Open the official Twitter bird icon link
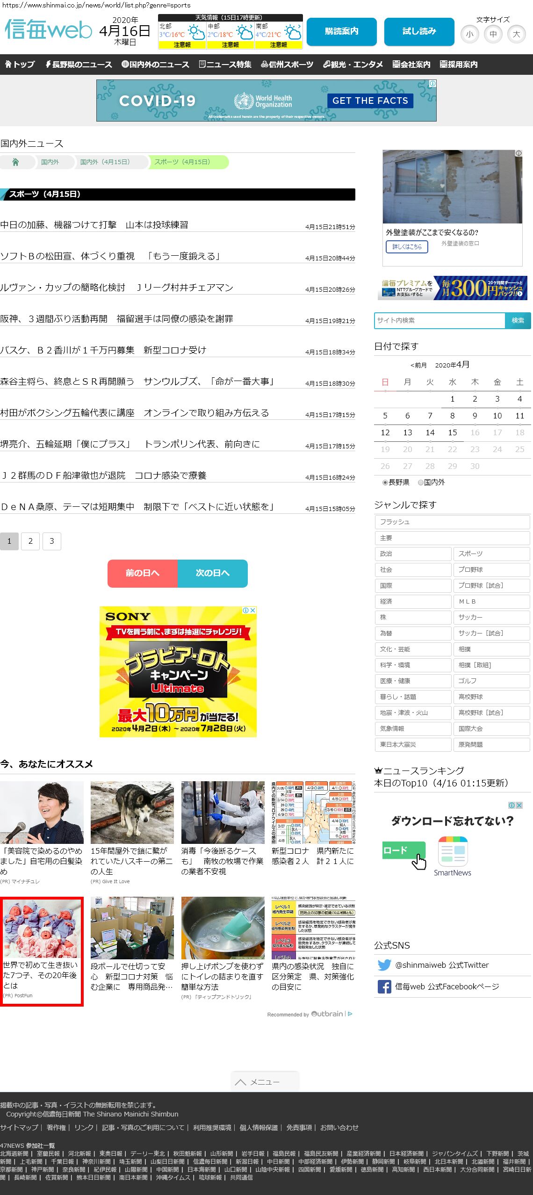533x1195 pixels. point(384,965)
